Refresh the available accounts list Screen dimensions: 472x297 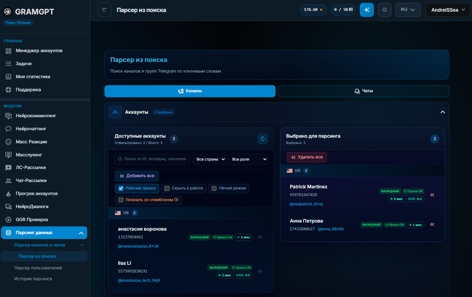(x=263, y=139)
